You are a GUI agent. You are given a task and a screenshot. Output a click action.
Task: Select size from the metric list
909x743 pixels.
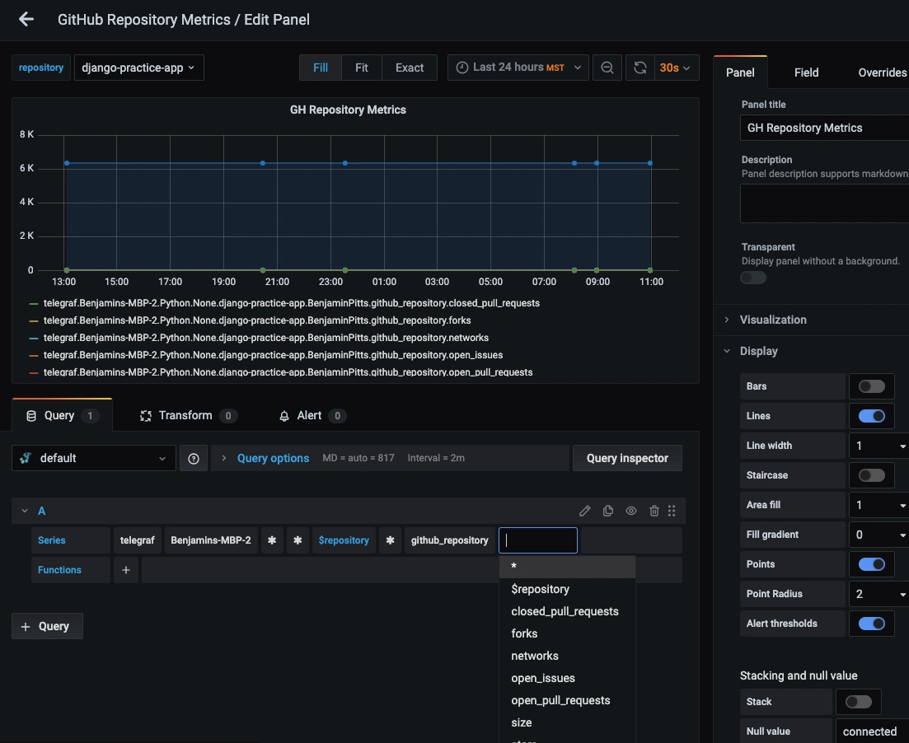[567, 722]
